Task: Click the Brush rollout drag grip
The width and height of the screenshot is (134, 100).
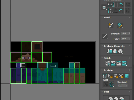Action: [x=130, y=17]
